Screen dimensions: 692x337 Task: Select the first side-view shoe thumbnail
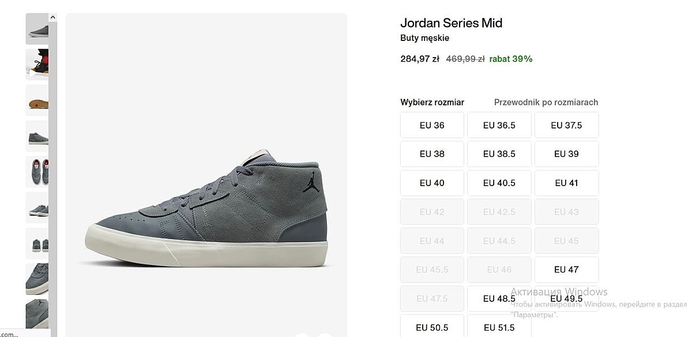click(37, 29)
